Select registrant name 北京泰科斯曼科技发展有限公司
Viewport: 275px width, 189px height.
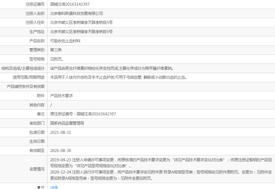click(x=77, y=13)
